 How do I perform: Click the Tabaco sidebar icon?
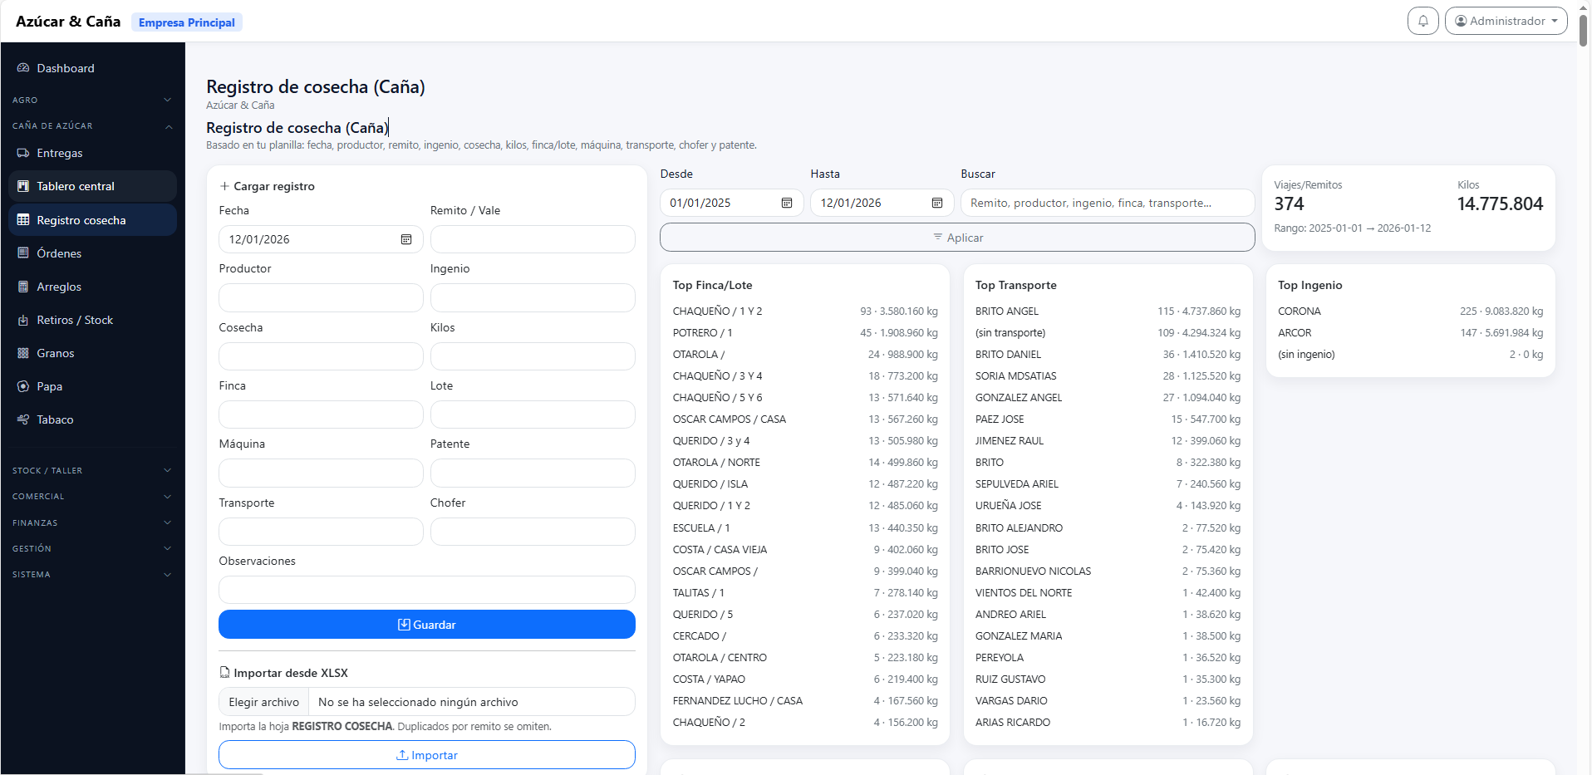[x=23, y=419]
